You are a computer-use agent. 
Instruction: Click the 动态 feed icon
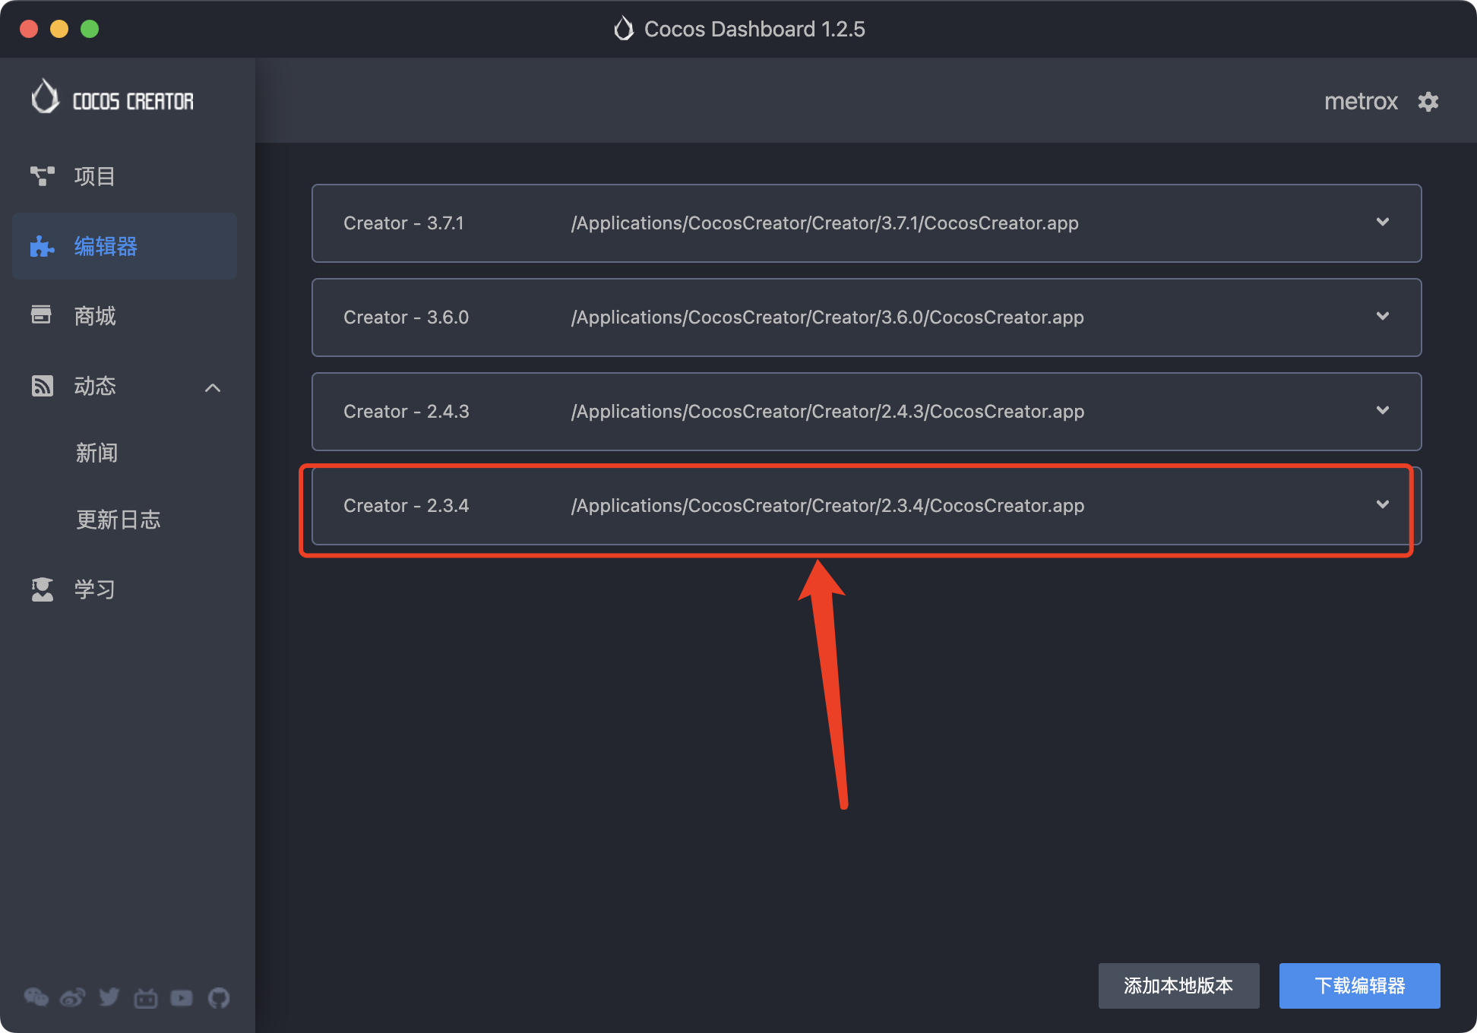pyautogui.click(x=43, y=386)
